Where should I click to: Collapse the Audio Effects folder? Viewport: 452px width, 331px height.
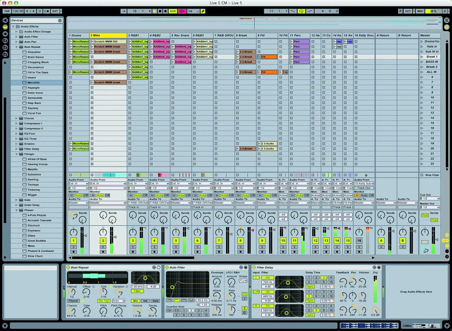point(13,26)
